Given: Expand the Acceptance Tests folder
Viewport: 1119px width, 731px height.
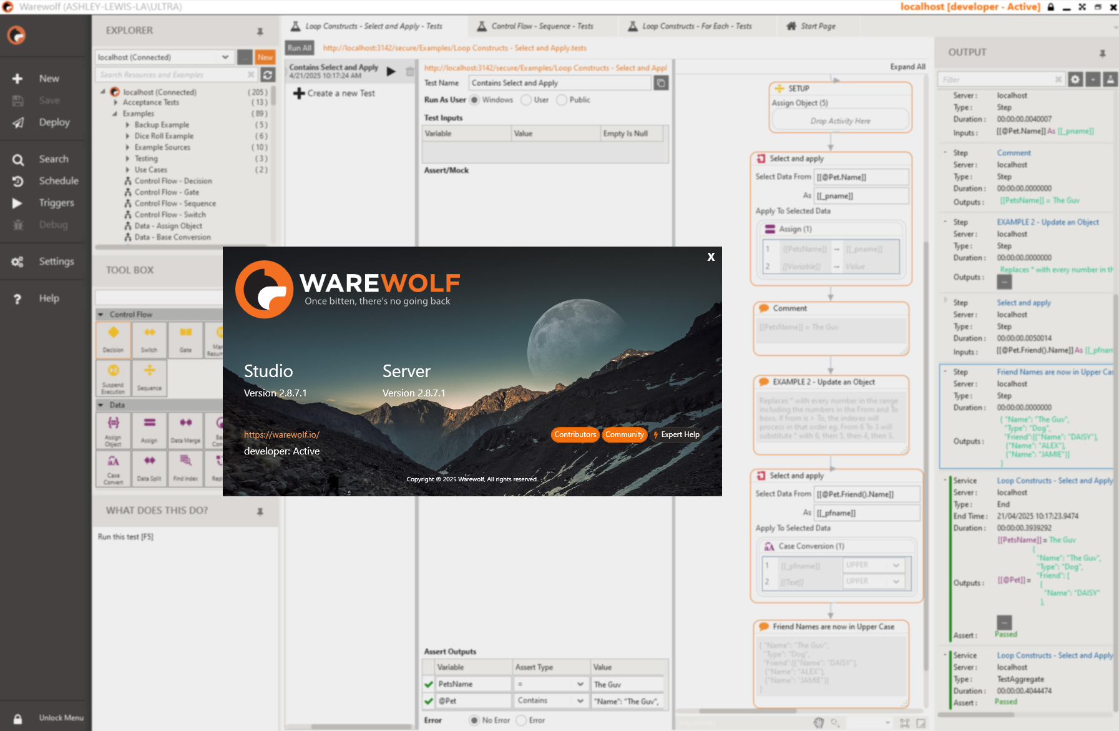Looking at the screenshot, I should pyautogui.click(x=115, y=102).
